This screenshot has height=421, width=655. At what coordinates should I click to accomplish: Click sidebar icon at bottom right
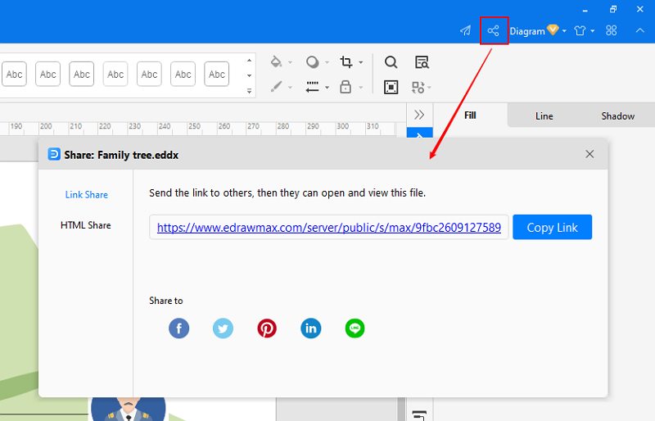tap(419, 415)
